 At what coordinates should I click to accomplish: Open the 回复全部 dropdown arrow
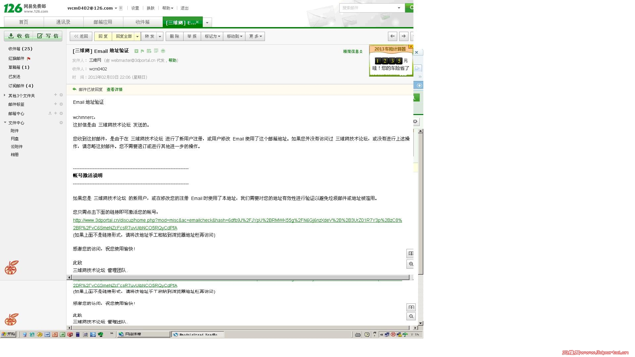point(137,36)
